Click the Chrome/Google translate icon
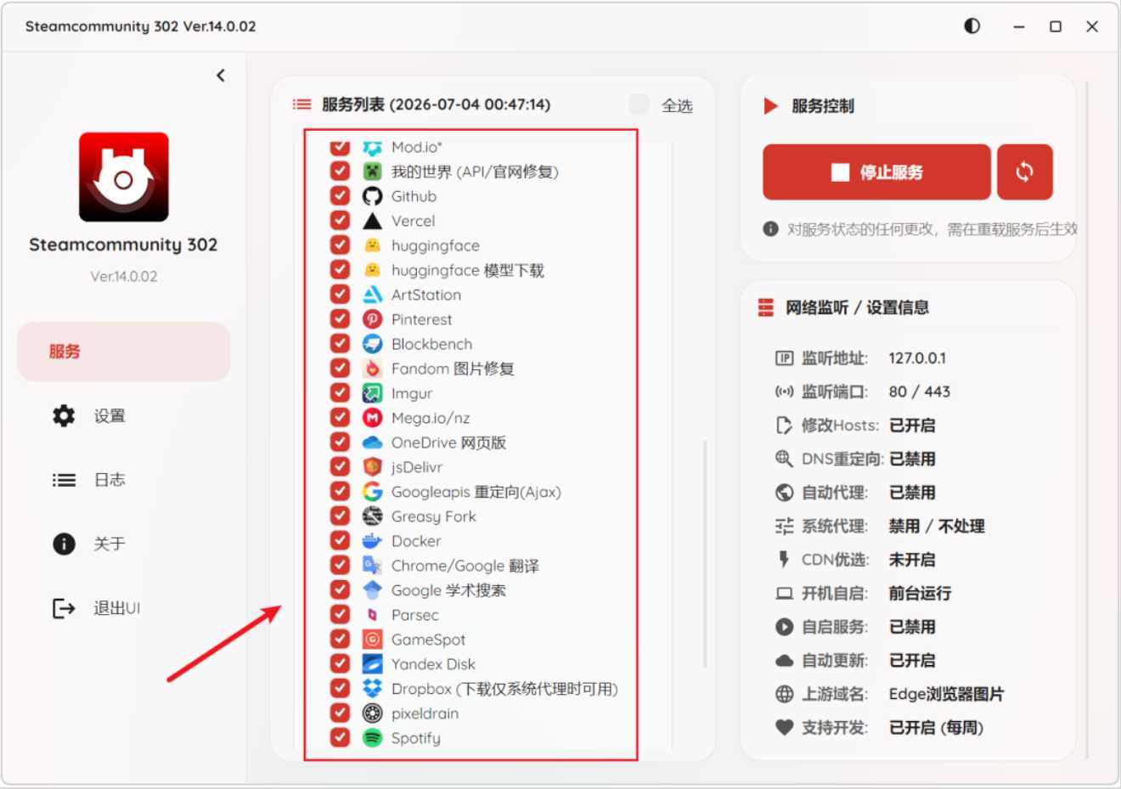The image size is (1121, 789). tap(372, 566)
